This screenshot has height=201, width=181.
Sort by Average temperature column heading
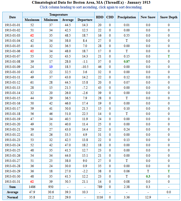68,20
